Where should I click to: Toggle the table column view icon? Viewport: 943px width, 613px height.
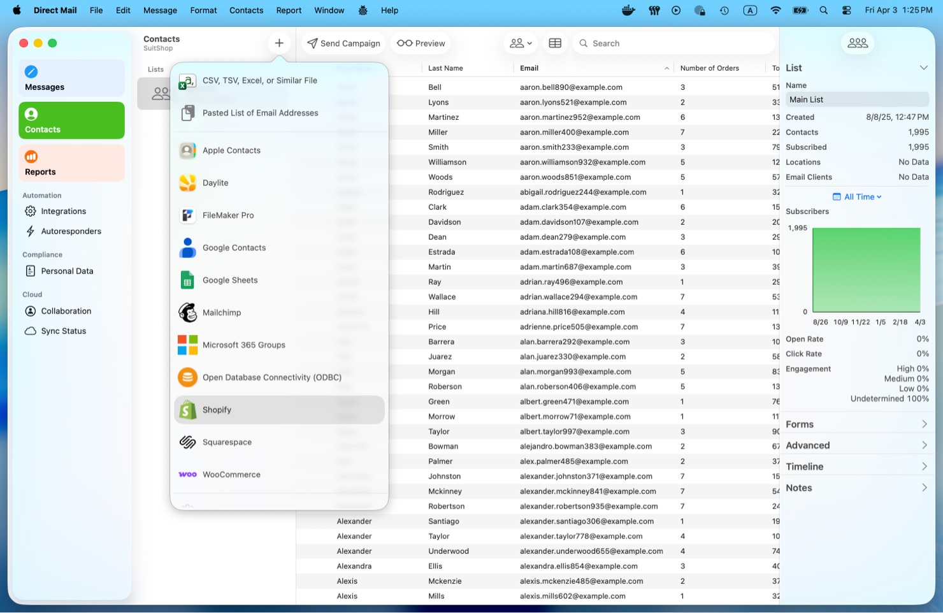pos(555,43)
